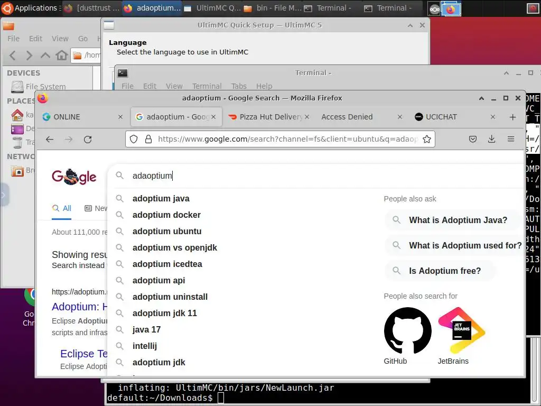Open the Eclipse Te... sub-result link

84,354
